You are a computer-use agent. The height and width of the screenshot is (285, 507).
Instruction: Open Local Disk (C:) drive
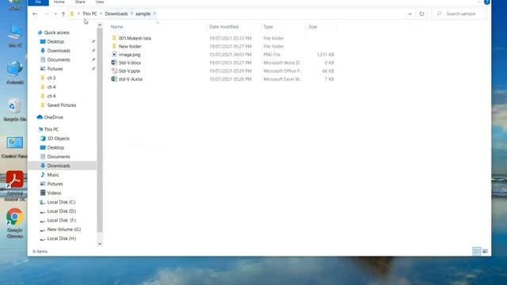61,202
